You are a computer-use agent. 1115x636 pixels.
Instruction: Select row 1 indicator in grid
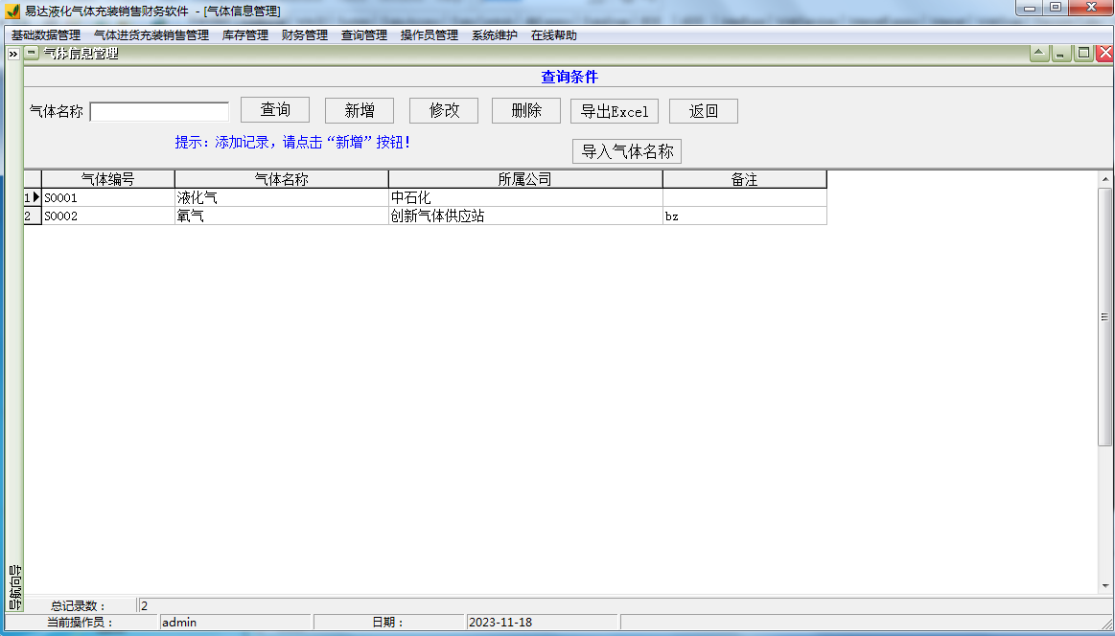33,197
